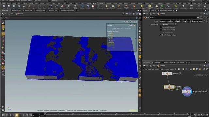Select the Metaball shelf tool
This screenshot has height=117, width=209.
click(x=88, y=6)
